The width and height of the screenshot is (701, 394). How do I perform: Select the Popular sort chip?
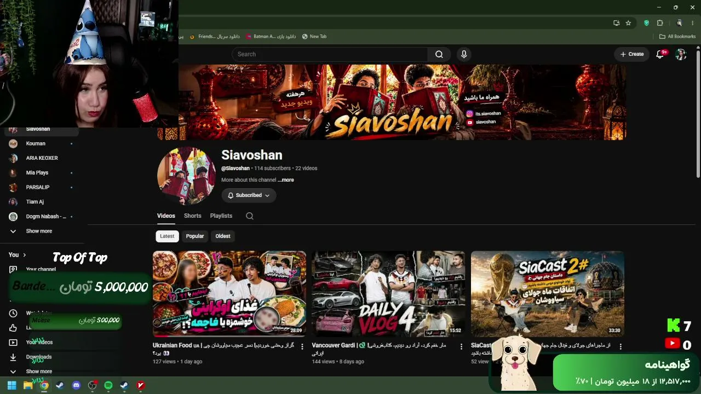[195, 236]
